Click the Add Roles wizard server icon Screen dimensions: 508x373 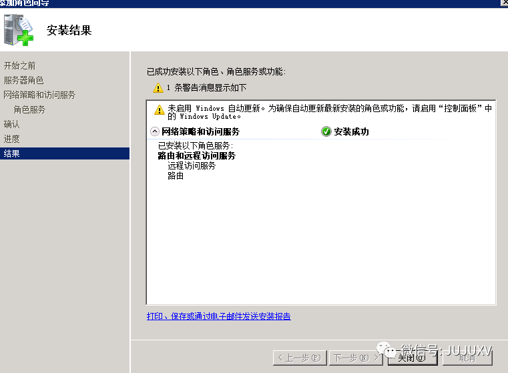[19, 30]
